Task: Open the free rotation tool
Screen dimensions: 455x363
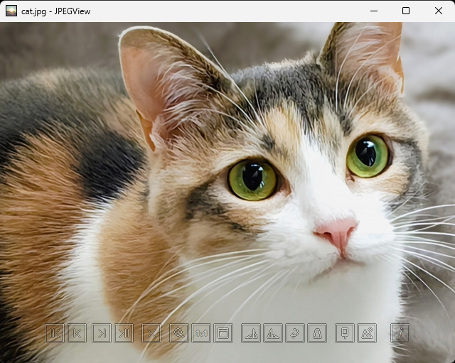Action: click(295, 333)
